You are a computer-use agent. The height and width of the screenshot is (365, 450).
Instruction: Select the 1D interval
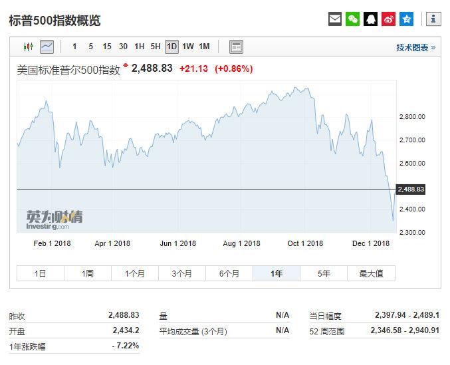(x=171, y=47)
